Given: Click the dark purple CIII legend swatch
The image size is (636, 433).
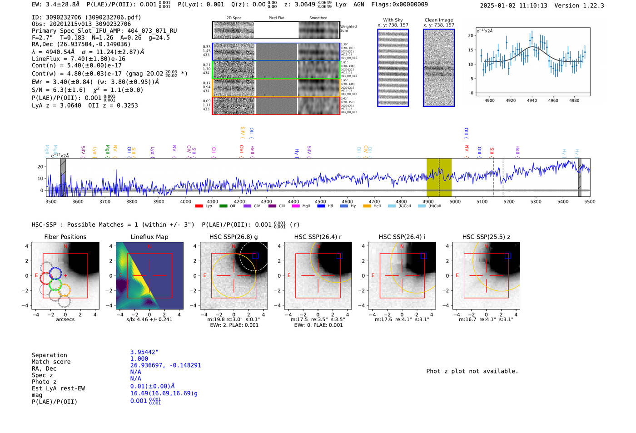Looking at the screenshot, I should (272, 206).
